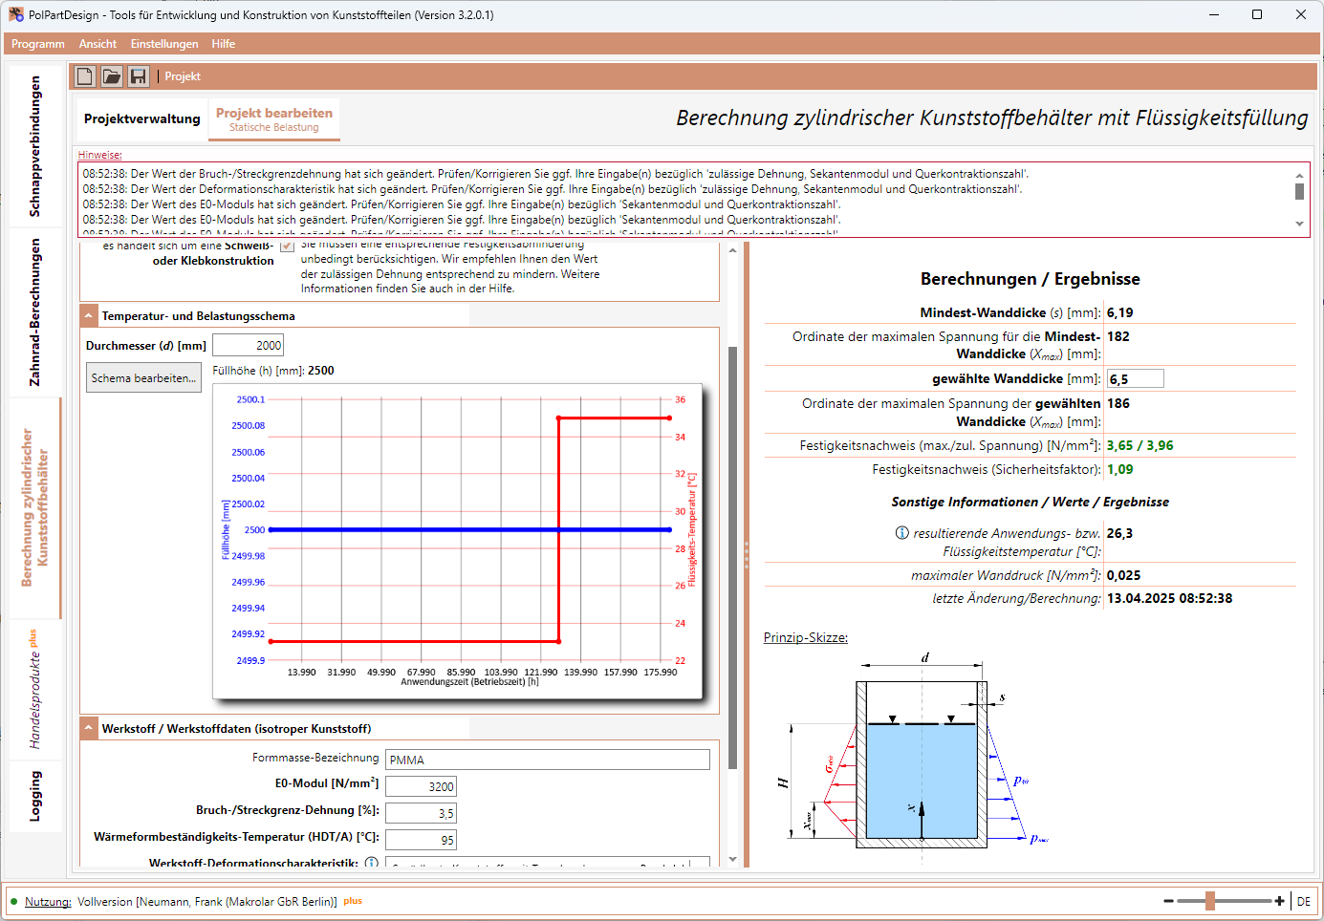Open Handelsprodukte plus side tab
1324x921 pixels.
coord(35,689)
